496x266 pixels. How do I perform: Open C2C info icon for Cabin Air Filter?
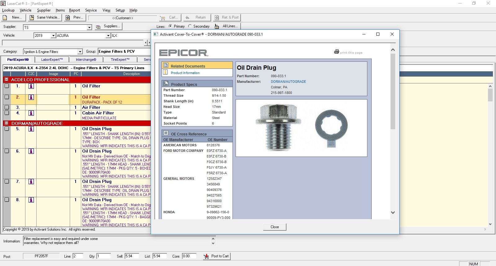(31, 113)
